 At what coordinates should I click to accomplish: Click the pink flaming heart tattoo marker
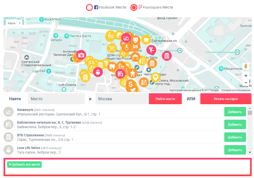[98, 72]
